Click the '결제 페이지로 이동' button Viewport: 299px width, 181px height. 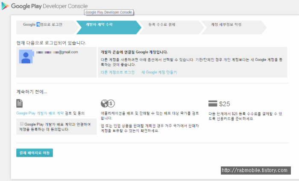pyautogui.click(x=35, y=153)
